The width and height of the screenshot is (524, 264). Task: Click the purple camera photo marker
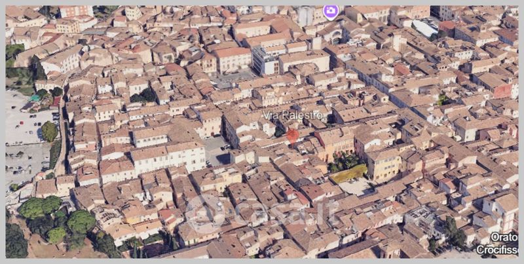pyautogui.click(x=331, y=11)
